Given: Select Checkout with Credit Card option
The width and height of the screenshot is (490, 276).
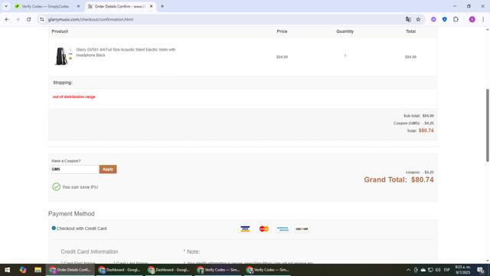Looking at the screenshot, I should tap(54, 228).
